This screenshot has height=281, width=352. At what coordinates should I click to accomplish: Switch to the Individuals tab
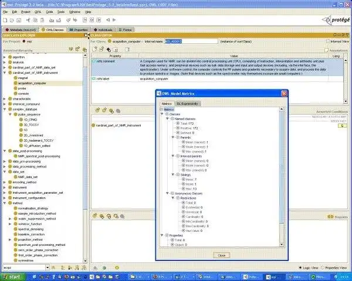(x=103, y=30)
